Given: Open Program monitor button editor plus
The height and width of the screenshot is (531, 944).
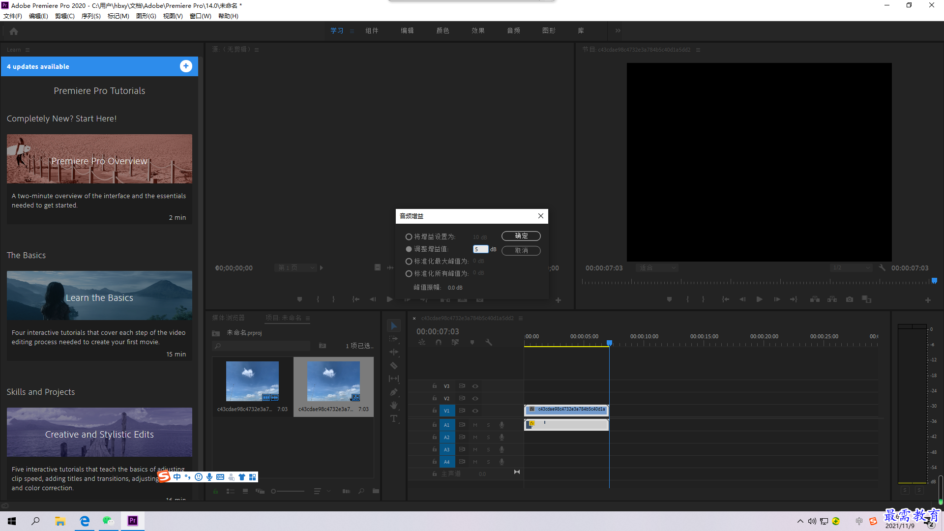Looking at the screenshot, I should 928,300.
